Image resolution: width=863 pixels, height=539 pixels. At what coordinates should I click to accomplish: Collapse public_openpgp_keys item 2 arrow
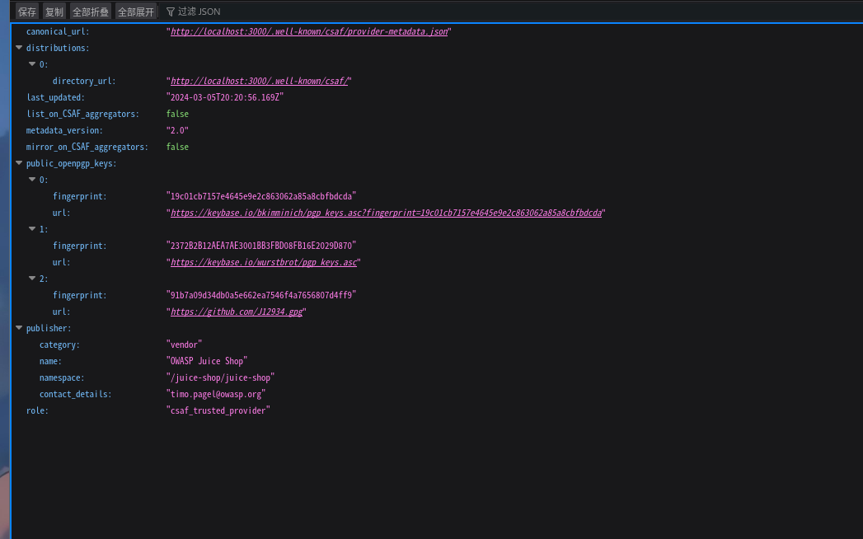(x=32, y=279)
